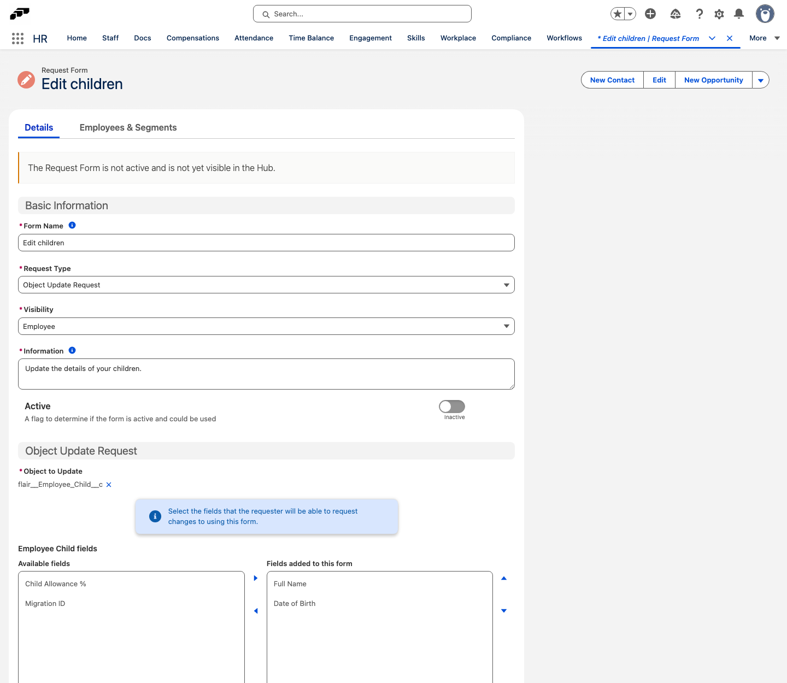Open the Request Type dropdown
787x683 pixels.
click(x=266, y=285)
